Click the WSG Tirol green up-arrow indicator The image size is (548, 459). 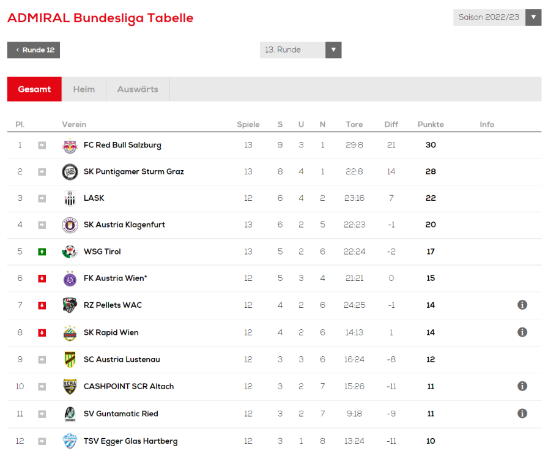pos(42,252)
